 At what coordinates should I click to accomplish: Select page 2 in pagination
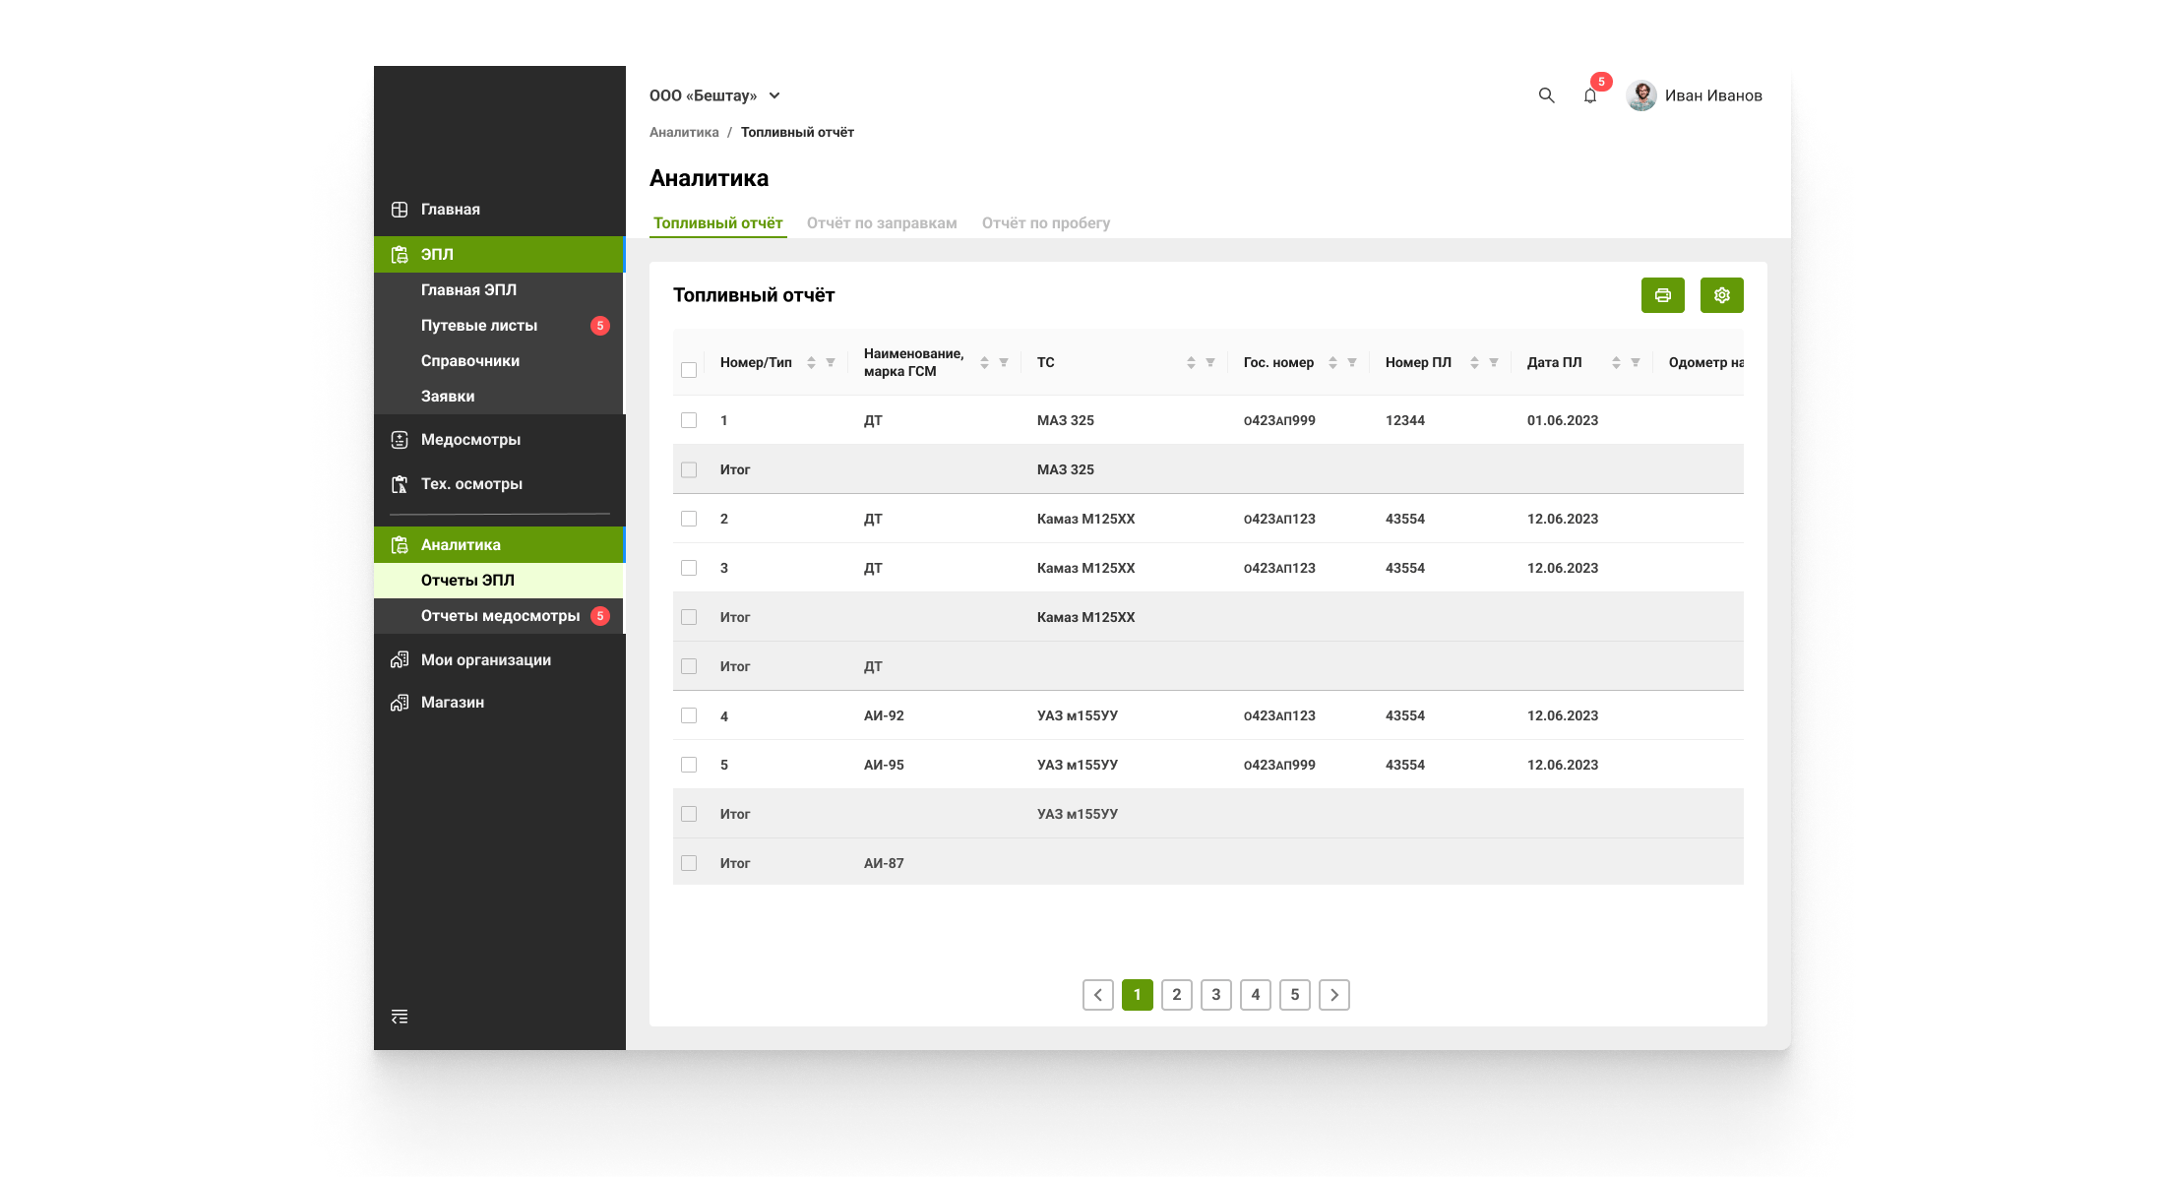tap(1177, 995)
